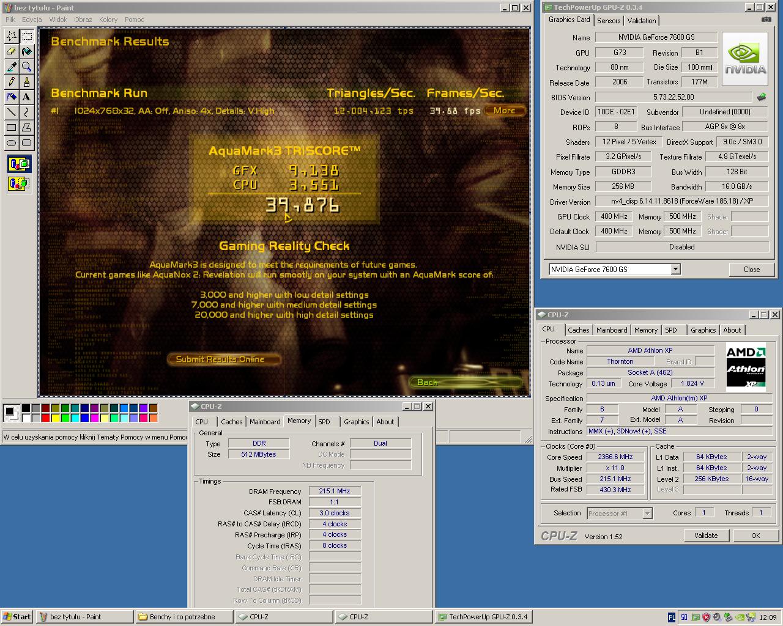The height and width of the screenshot is (626, 783).
Task: Click the bez tytułu - Paint taskbar button
Action: (x=84, y=617)
